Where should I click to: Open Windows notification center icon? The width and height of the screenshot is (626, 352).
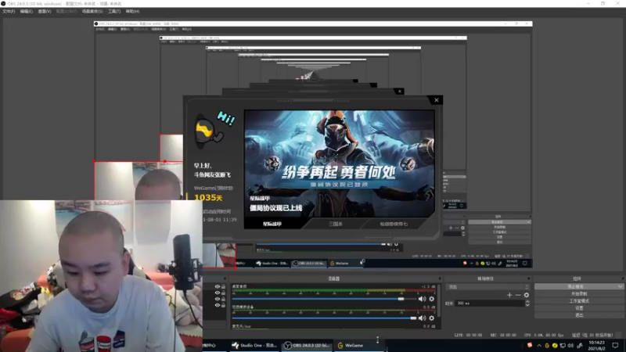[615, 346]
